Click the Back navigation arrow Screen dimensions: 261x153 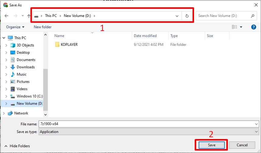point(6,16)
